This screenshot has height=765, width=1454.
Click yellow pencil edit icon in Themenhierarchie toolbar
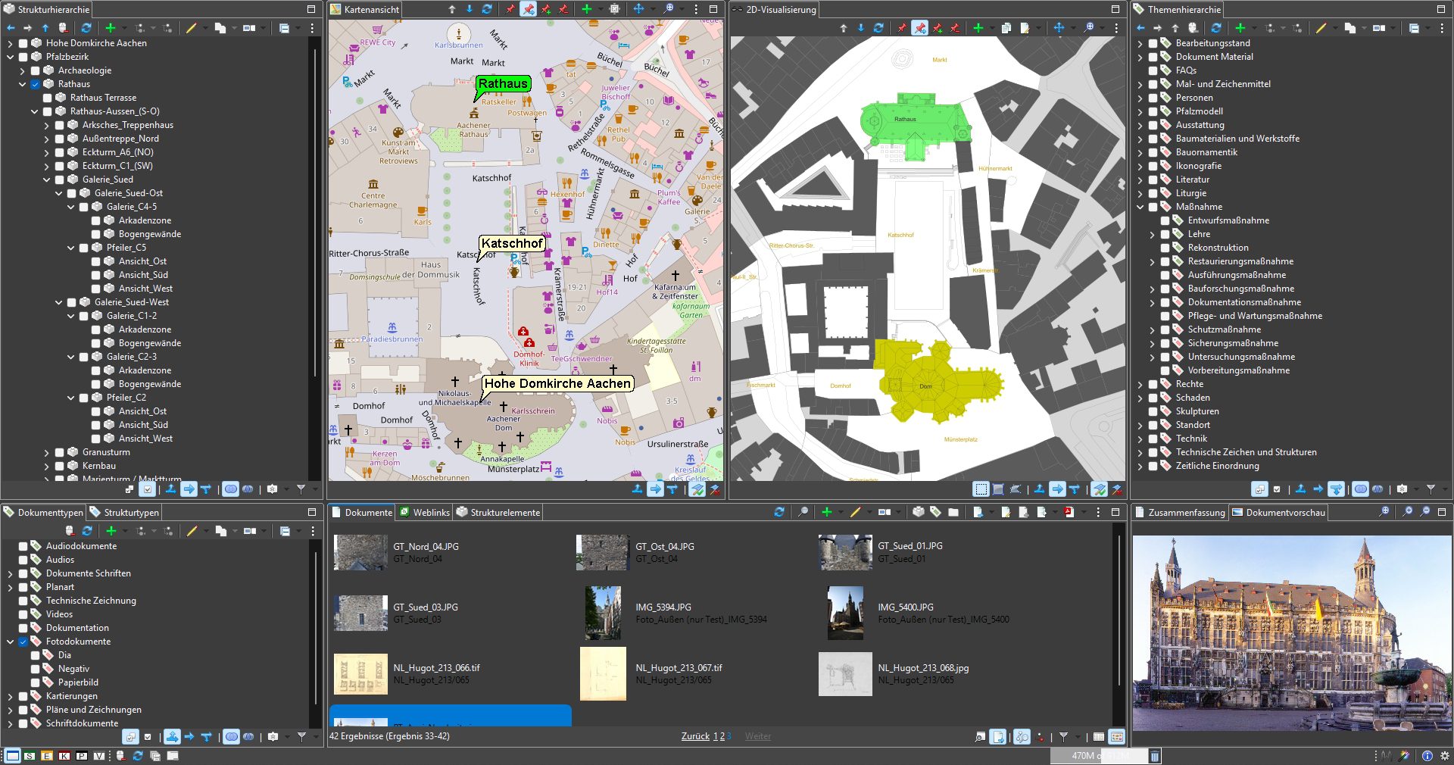pyautogui.click(x=1321, y=28)
